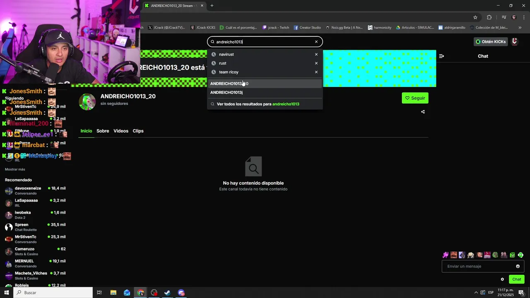Click the Obtén KICKs button

(491, 42)
